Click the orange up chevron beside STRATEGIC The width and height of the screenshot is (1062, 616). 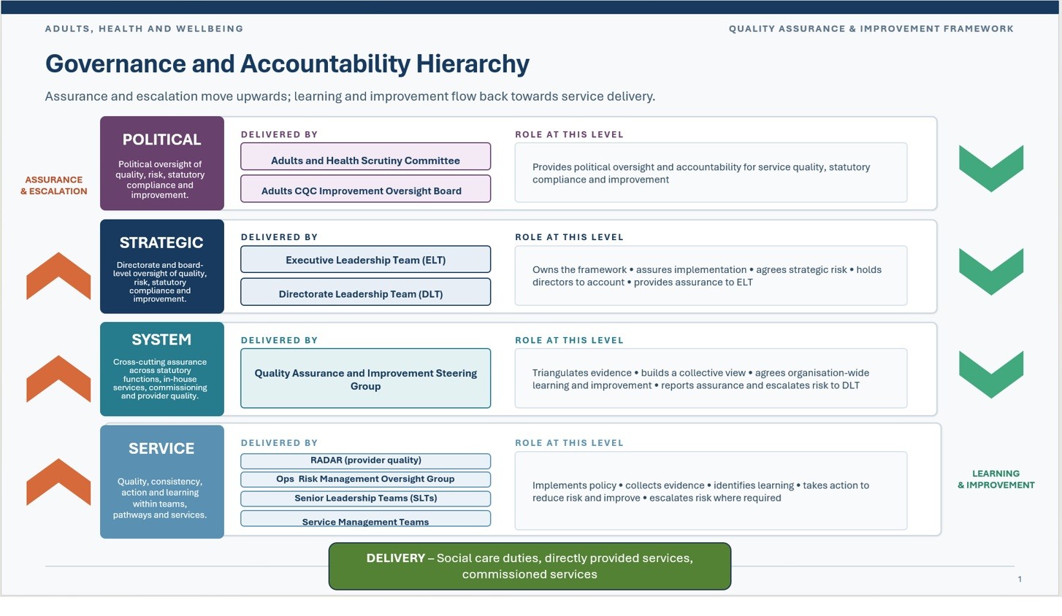click(58, 276)
